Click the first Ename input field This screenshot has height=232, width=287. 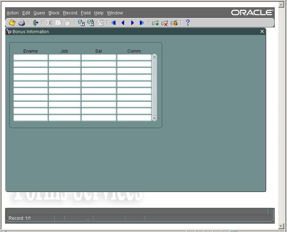tap(31, 57)
